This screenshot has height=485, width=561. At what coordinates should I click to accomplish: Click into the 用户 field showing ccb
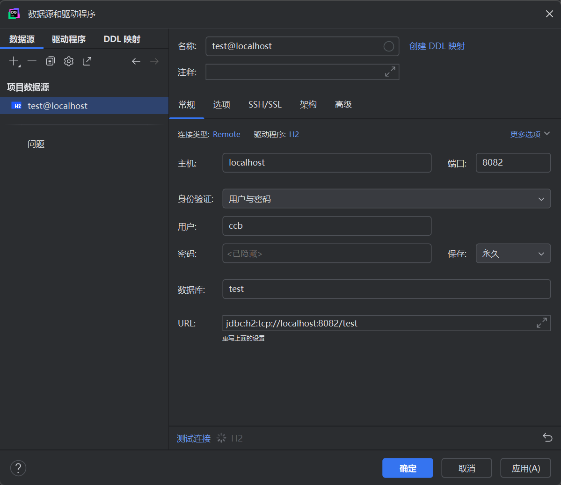tap(327, 226)
